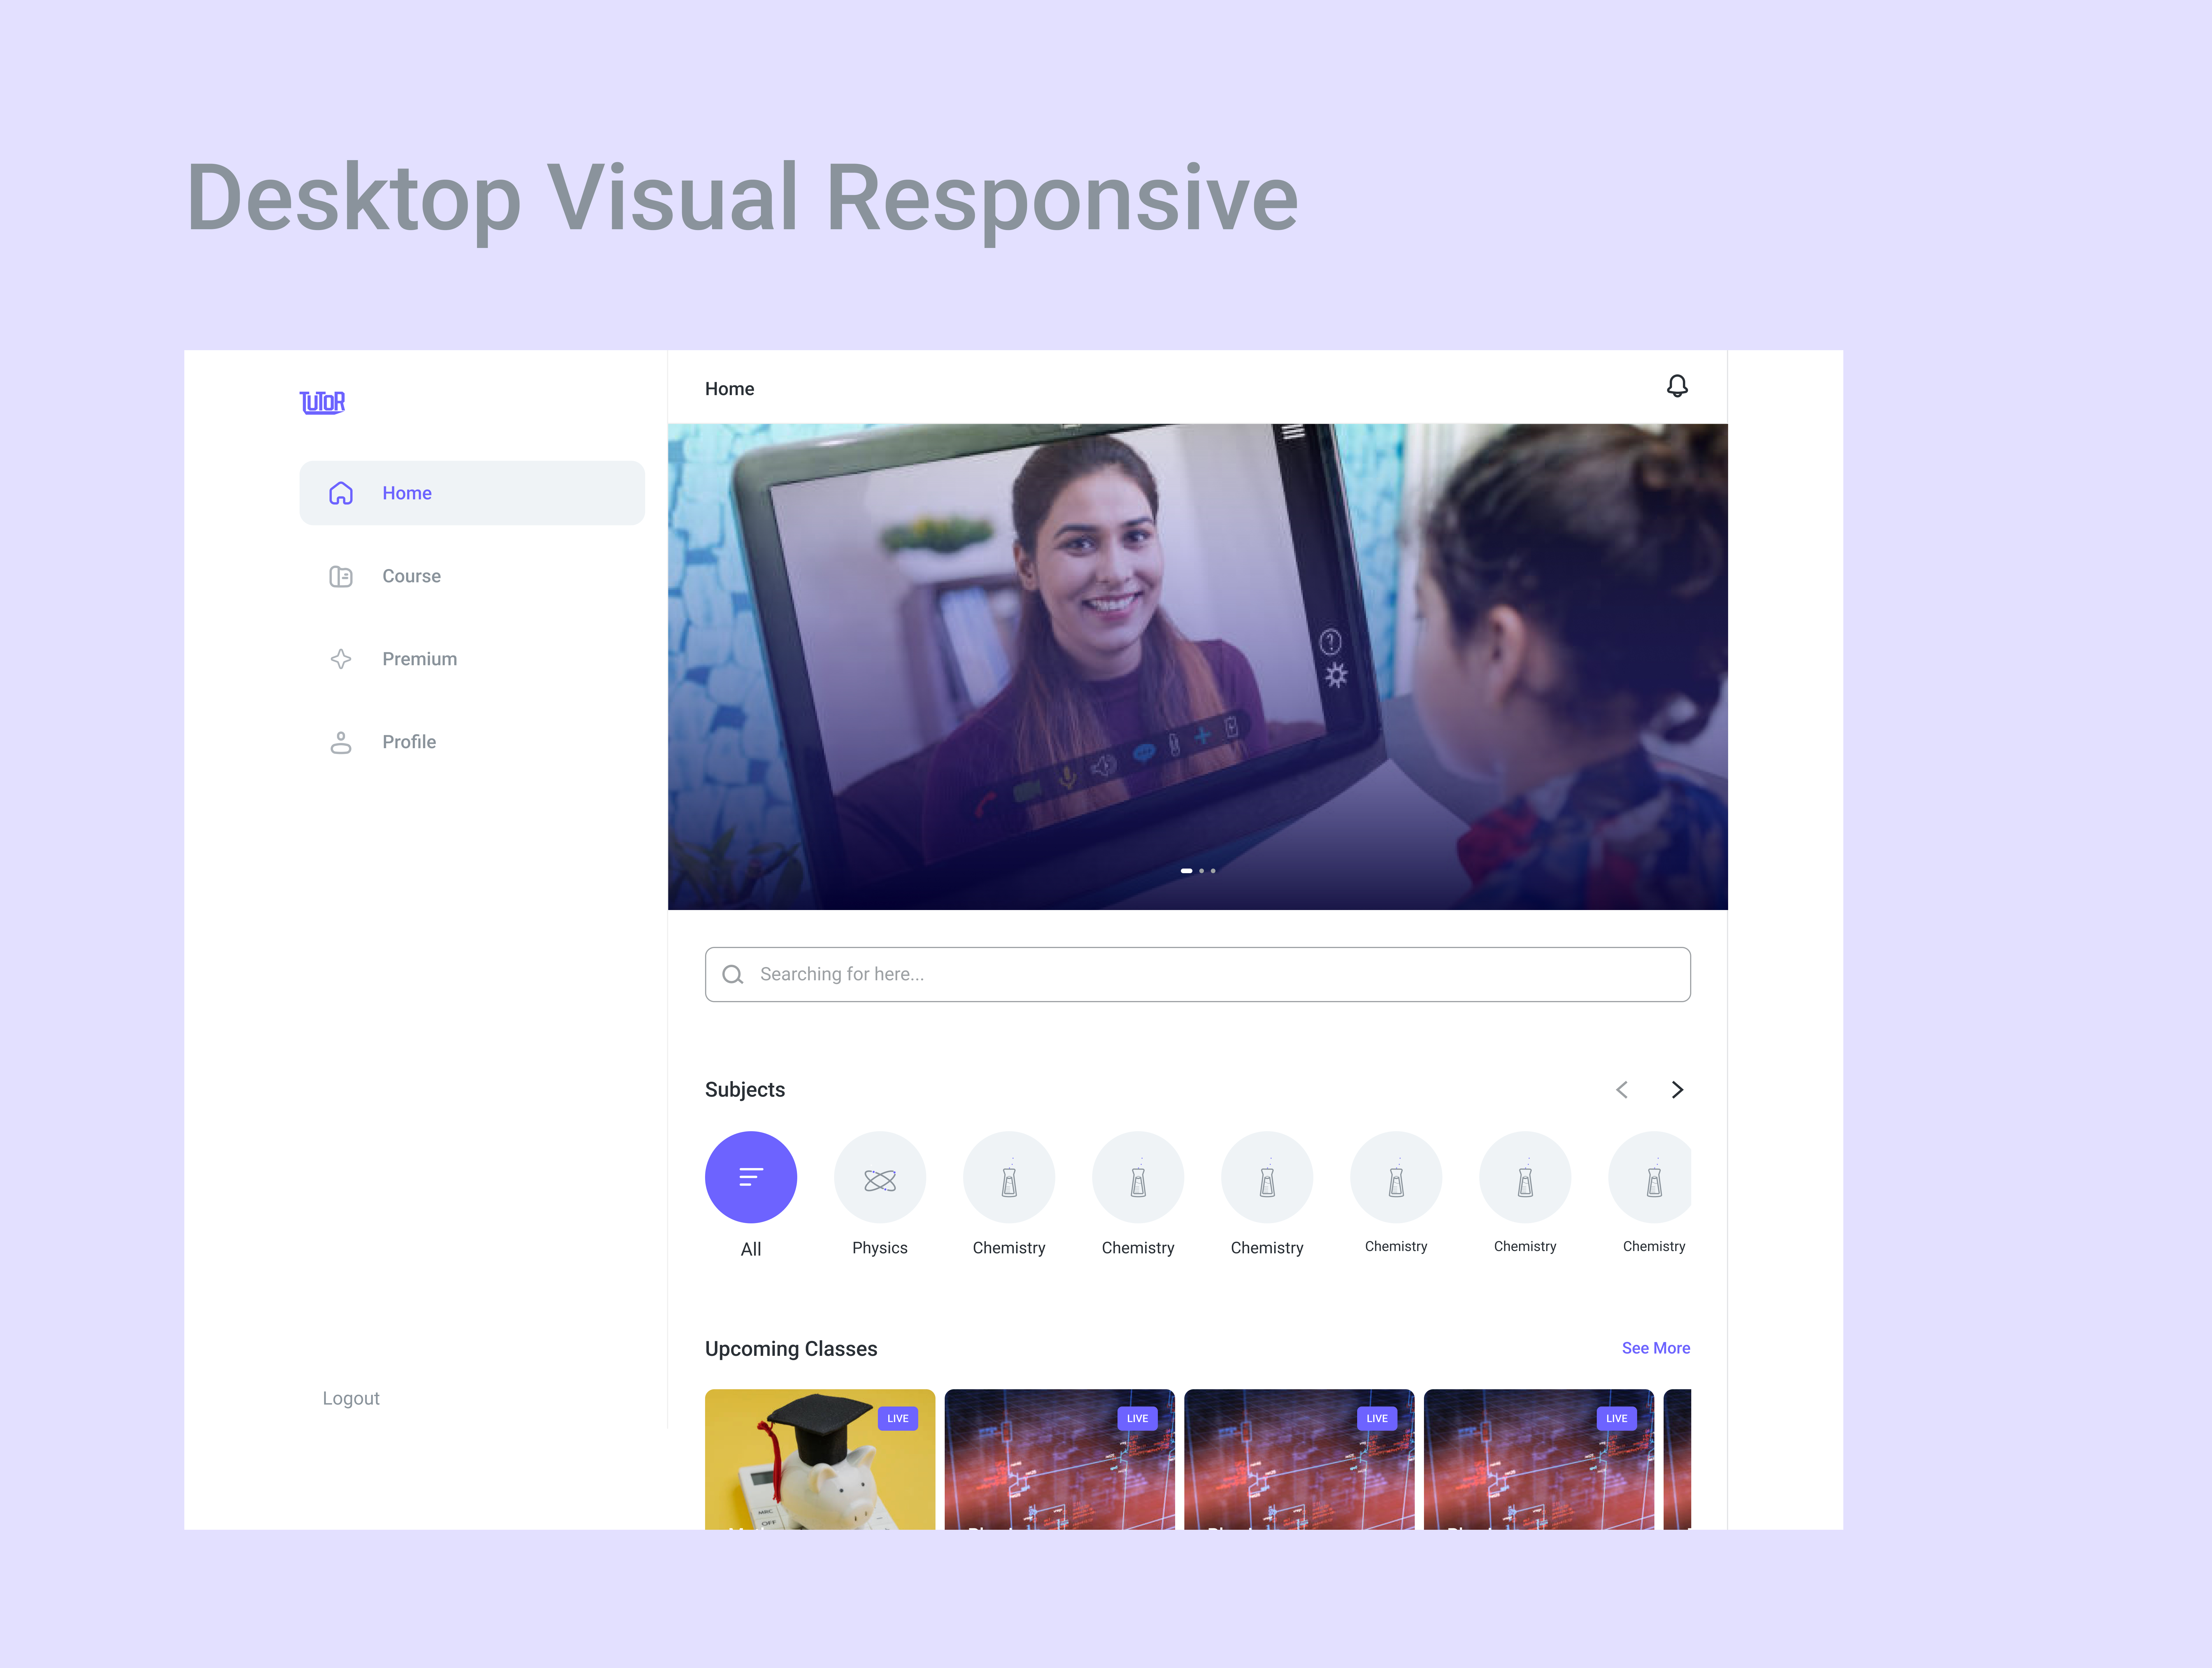This screenshot has height=1668, width=2212.
Task: Select the last partially visible Chemistry subject
Action: 1652,1177
